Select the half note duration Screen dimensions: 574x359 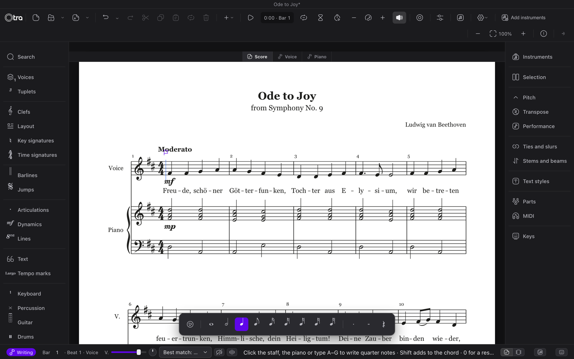pyautogui.click(x=226, y=324)
